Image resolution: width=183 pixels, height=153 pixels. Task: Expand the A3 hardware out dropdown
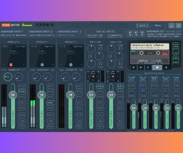point(142,33)
